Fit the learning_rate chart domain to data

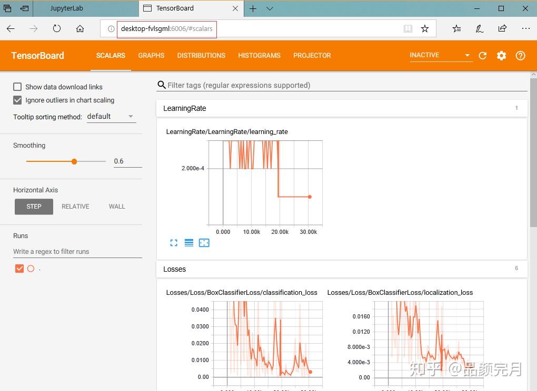pos(204,242)
